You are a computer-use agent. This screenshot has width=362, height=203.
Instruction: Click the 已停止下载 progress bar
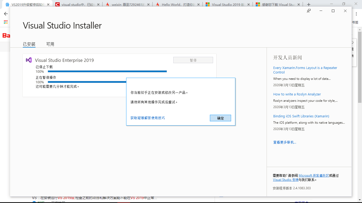[107, 71]
